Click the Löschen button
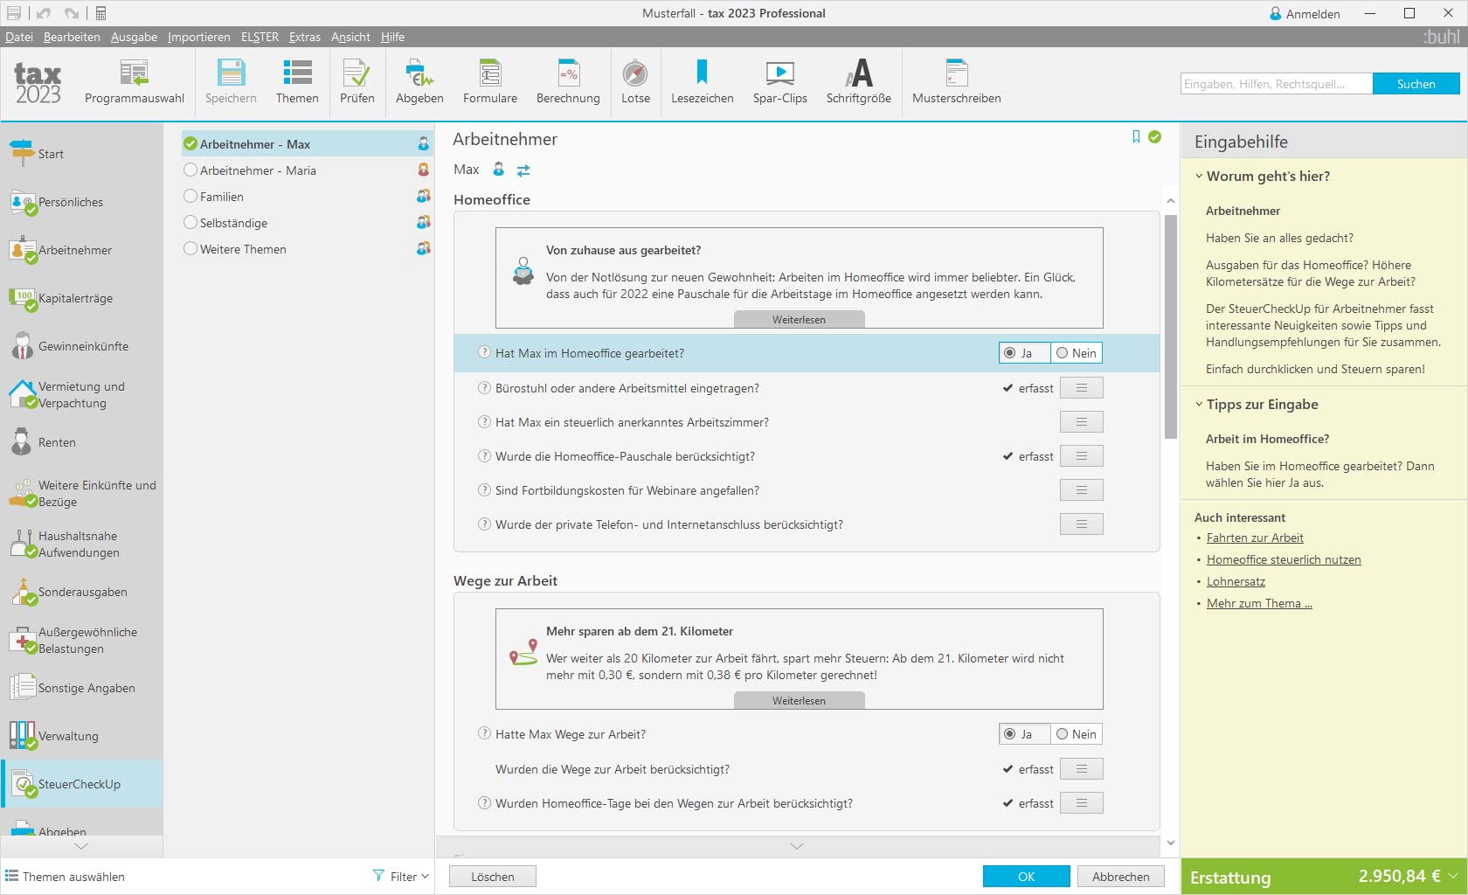This screenshot has height=895, width=1468. tap(493, 877)
